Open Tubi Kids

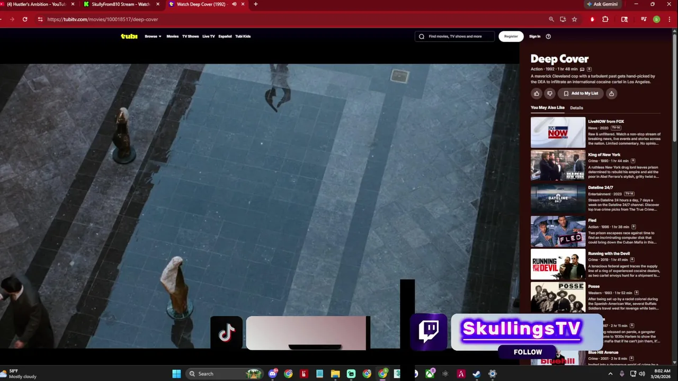[x=243, y=37]
